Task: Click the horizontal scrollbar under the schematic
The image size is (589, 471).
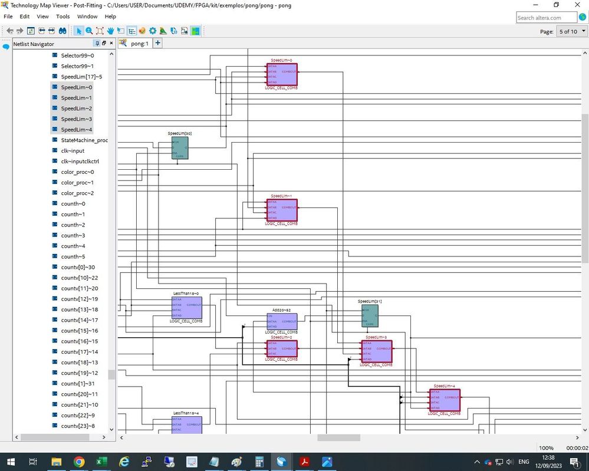Action: (338, 438)
